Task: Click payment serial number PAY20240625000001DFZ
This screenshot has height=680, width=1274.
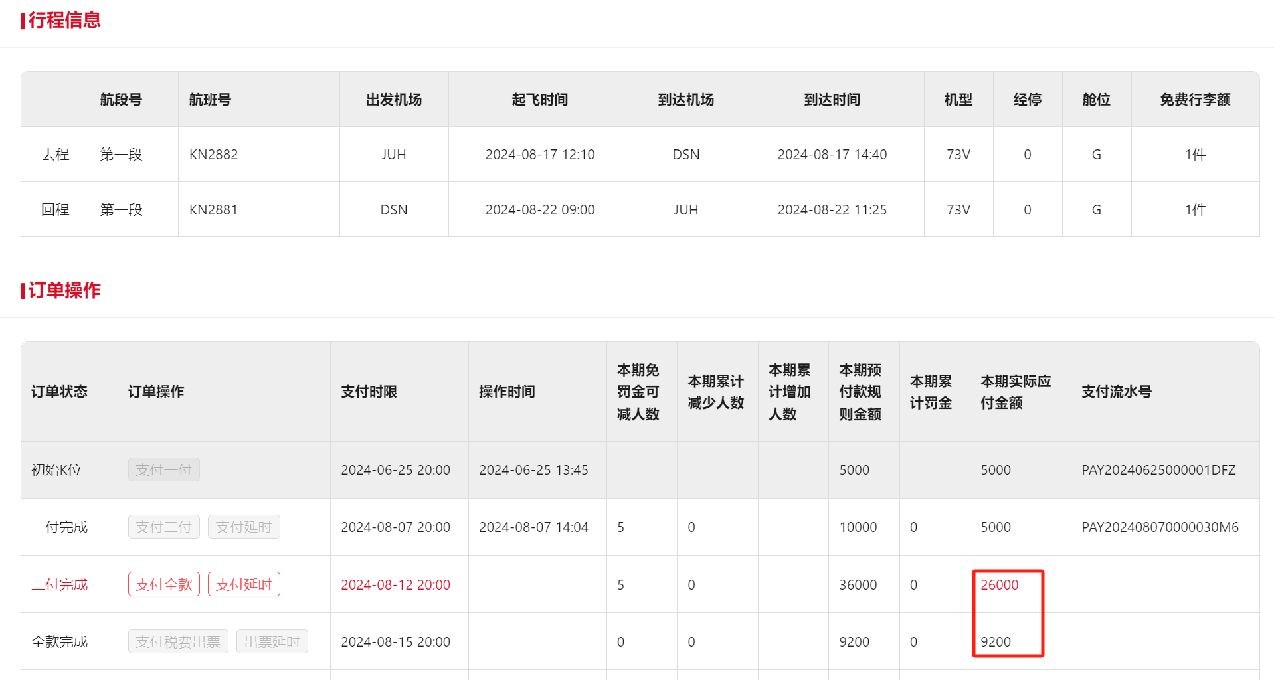Action: point(1158,469)
